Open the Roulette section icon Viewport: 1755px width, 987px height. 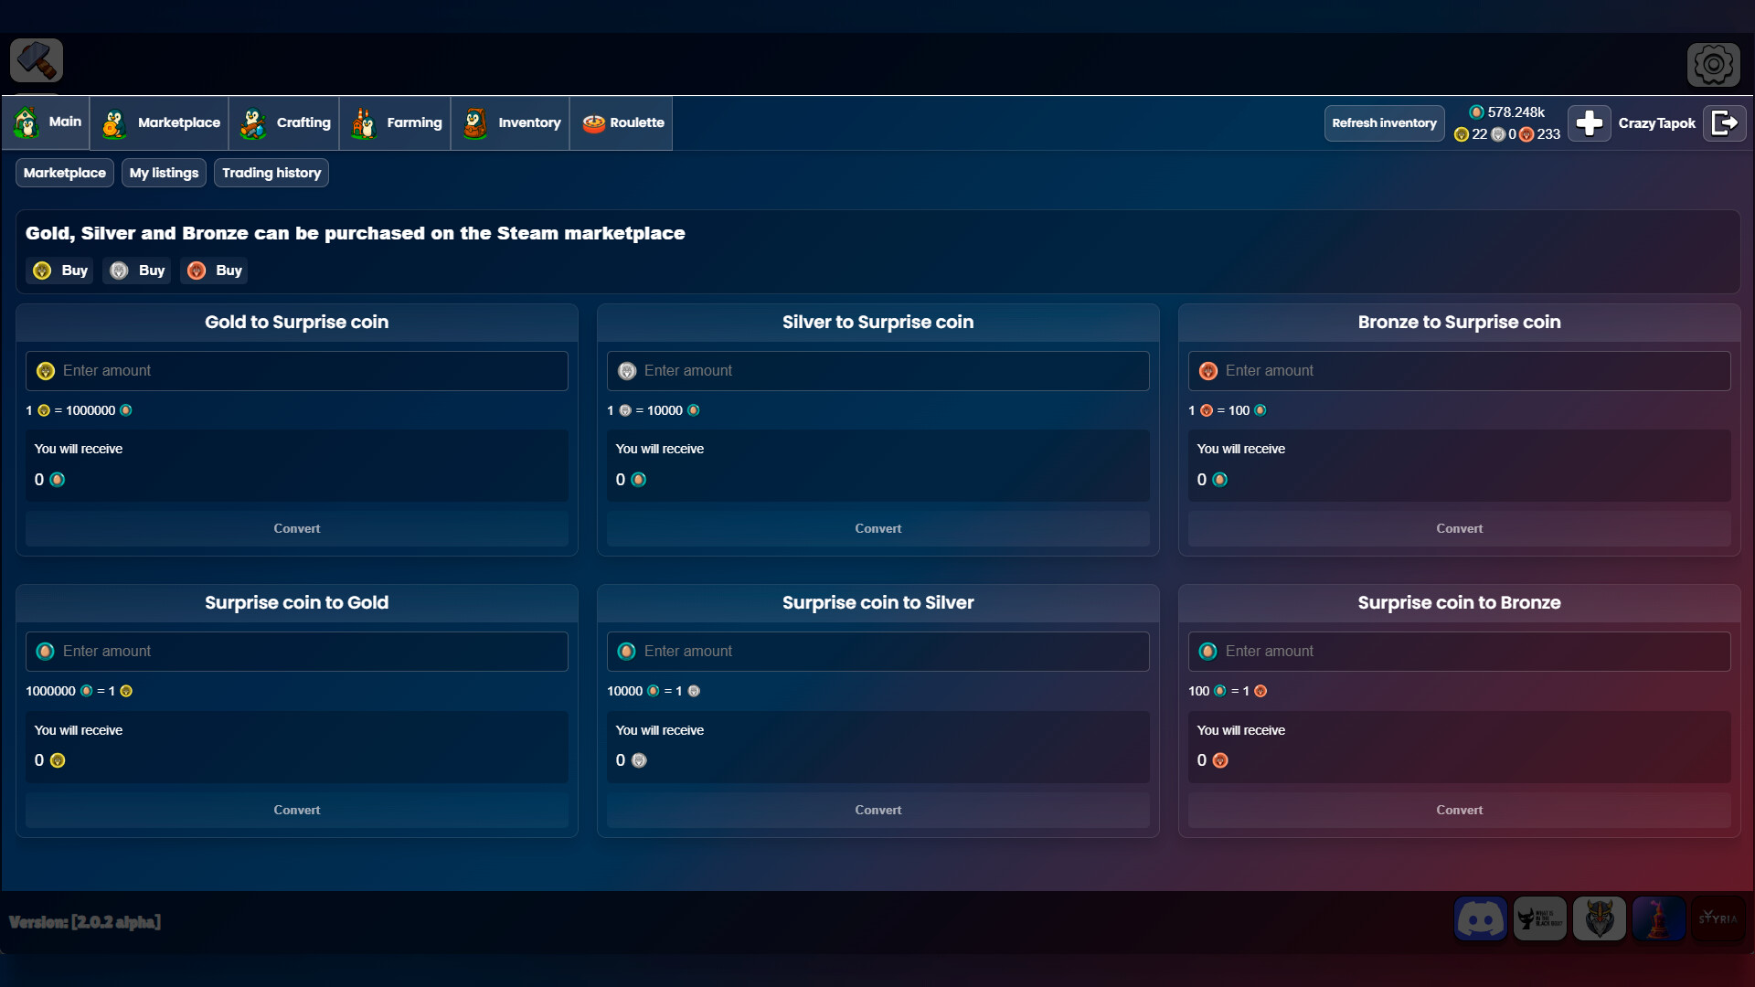pos(593,122)
